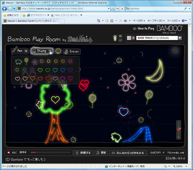The height and width of the screenshot is (170, 193).
Task: Click the Read Mail envelope icon
Action: click(120, 21)
